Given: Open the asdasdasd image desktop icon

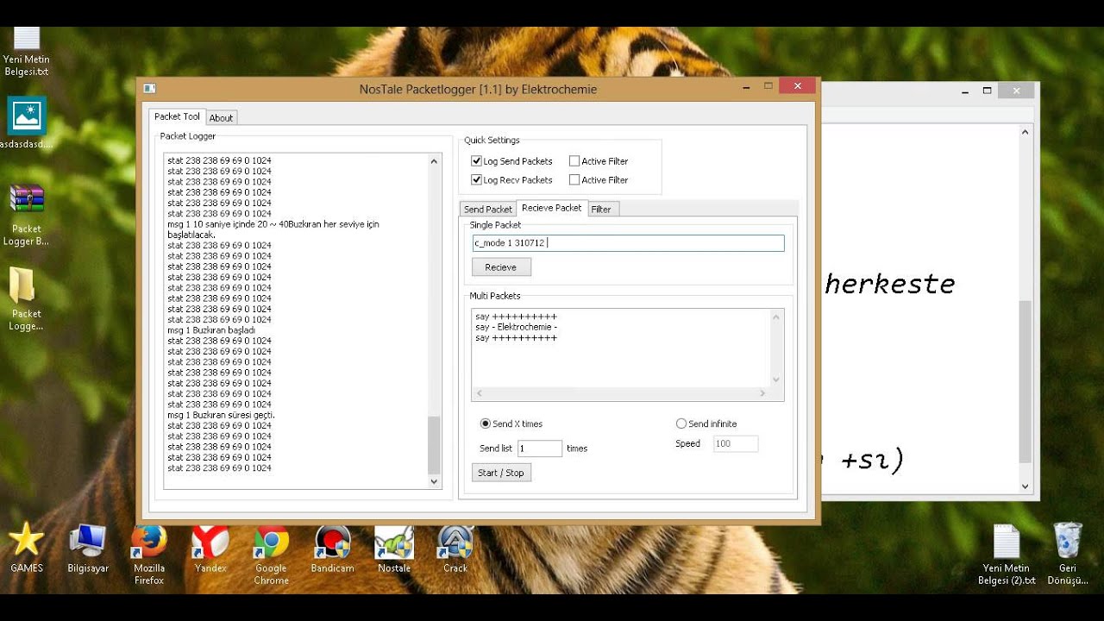Looking at the screenshot, I should [27, 122].
